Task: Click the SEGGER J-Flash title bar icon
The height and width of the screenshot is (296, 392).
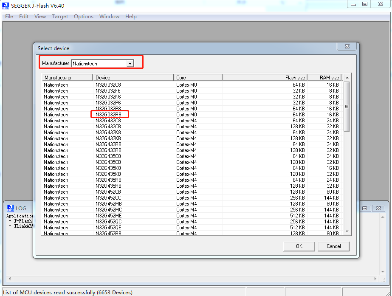Action: tap(6, 6)
